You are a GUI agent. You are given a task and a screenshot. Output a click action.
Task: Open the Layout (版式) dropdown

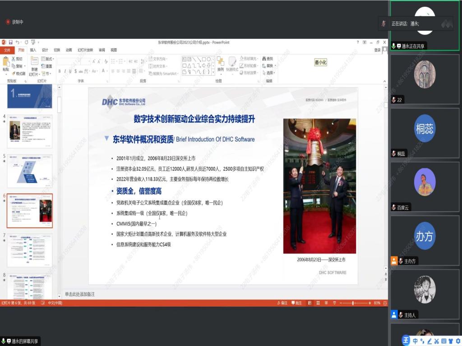tap(48, 59)
